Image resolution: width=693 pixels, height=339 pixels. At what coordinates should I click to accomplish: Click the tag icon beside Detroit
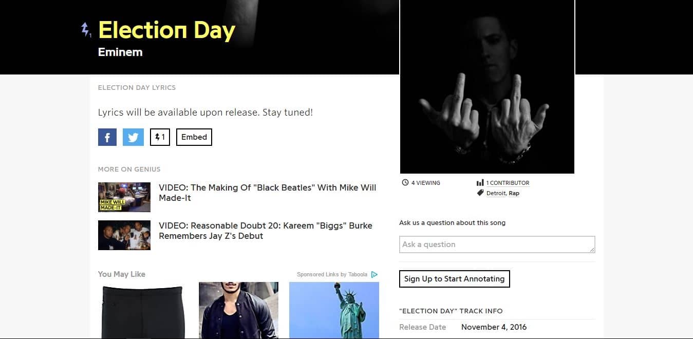[480, 193]
